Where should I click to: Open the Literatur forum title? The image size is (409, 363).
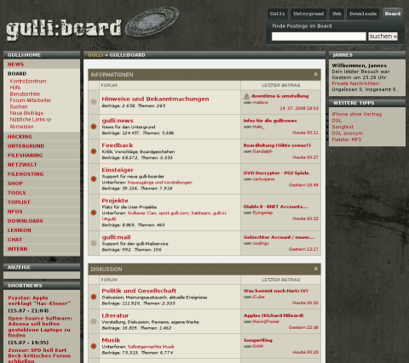115,315
